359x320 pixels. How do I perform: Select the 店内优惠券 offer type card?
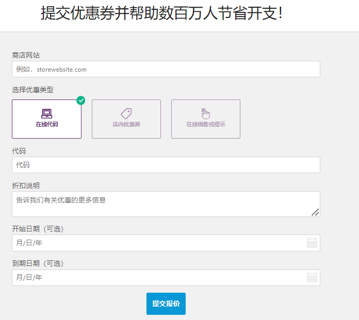(x=126, y=119)
